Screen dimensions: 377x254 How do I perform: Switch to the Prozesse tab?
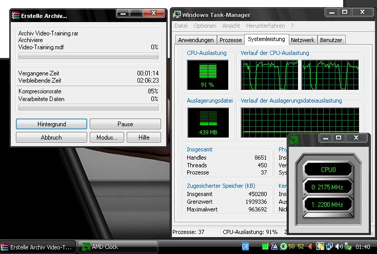coord(231,40)
